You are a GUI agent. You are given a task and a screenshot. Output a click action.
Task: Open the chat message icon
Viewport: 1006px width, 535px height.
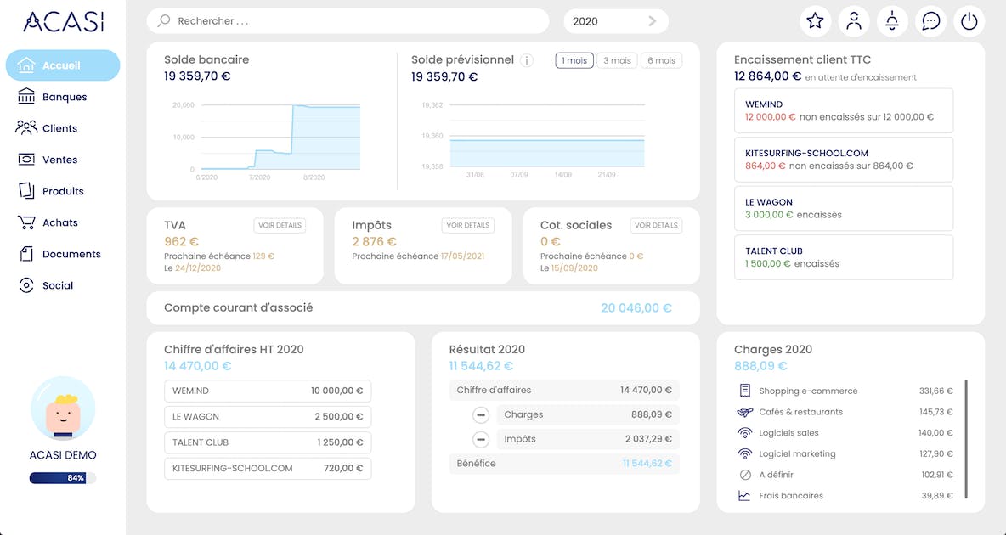[931, 22]
